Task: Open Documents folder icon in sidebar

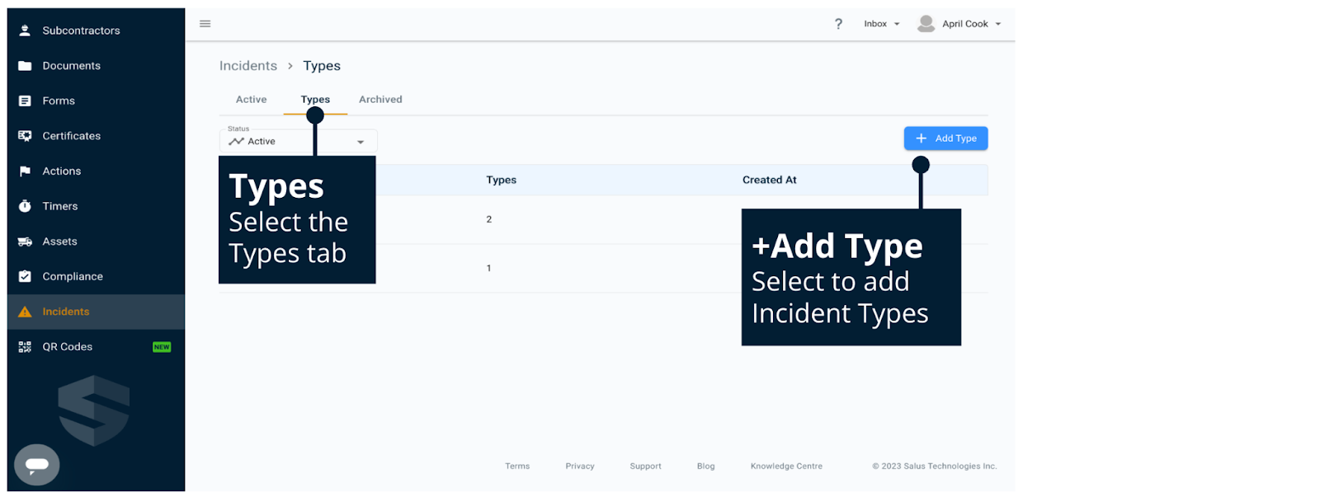Action: 25,66
